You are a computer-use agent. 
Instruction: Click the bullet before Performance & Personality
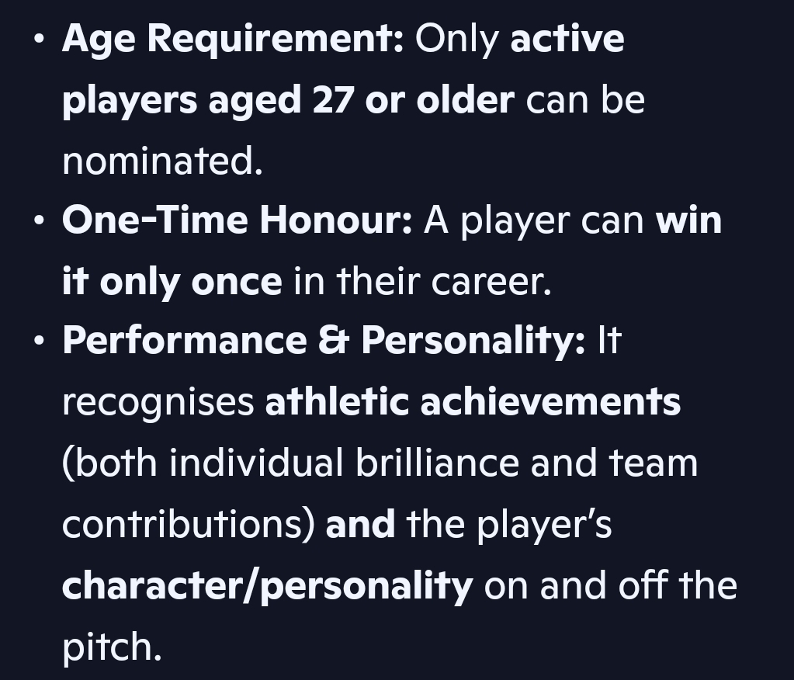[x=39, y=342]
